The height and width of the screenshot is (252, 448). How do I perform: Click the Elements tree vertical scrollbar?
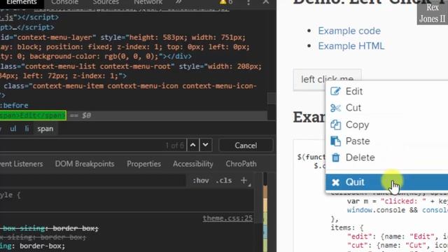click(x=272, y=98)
